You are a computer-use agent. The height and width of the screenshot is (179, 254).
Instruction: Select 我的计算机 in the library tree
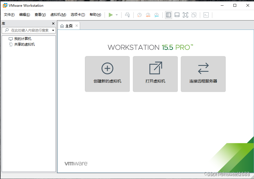click(23, 39)
